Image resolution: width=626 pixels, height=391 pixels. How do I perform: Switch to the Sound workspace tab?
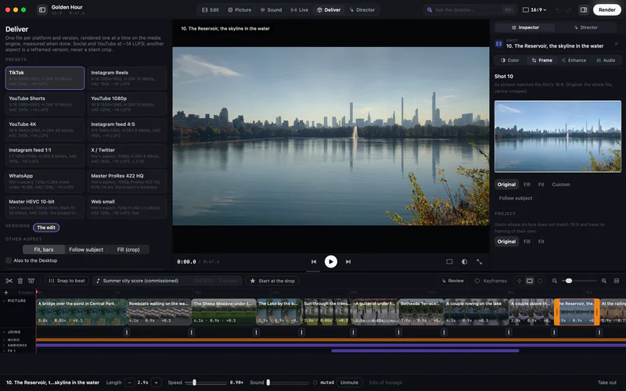click(271, 10)
